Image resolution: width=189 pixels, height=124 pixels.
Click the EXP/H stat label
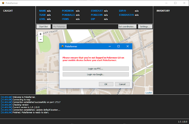122,11
